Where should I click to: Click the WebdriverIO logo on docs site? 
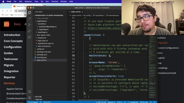6,24
